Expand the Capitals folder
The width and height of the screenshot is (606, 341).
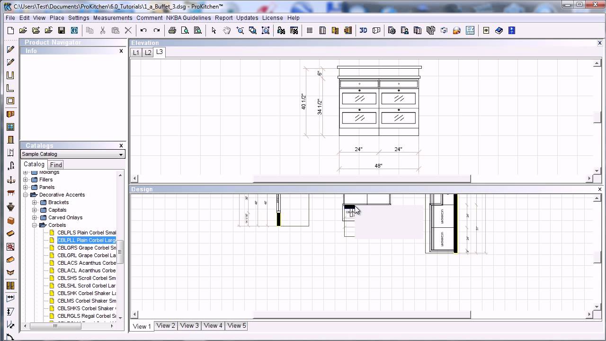[35, 210]
